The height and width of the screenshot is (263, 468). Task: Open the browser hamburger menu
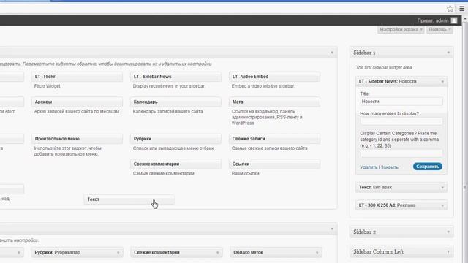(461, 9)
